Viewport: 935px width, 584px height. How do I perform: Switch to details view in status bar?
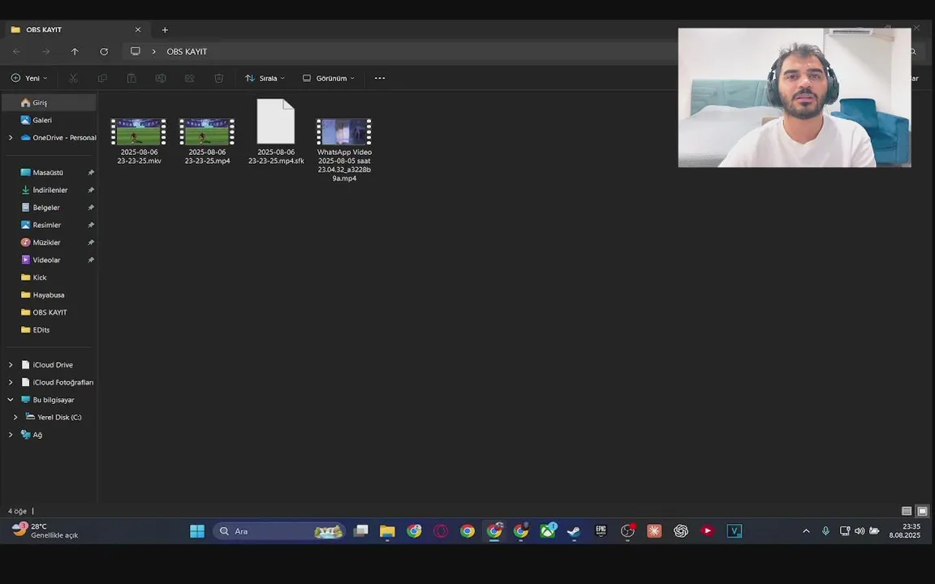[907, 511]
